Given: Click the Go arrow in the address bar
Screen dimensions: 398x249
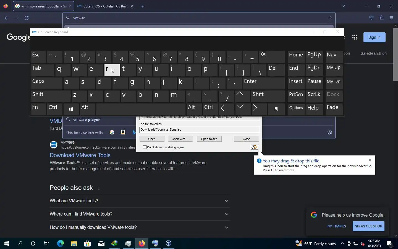Looking at the screenshot, I should point(329,18).
